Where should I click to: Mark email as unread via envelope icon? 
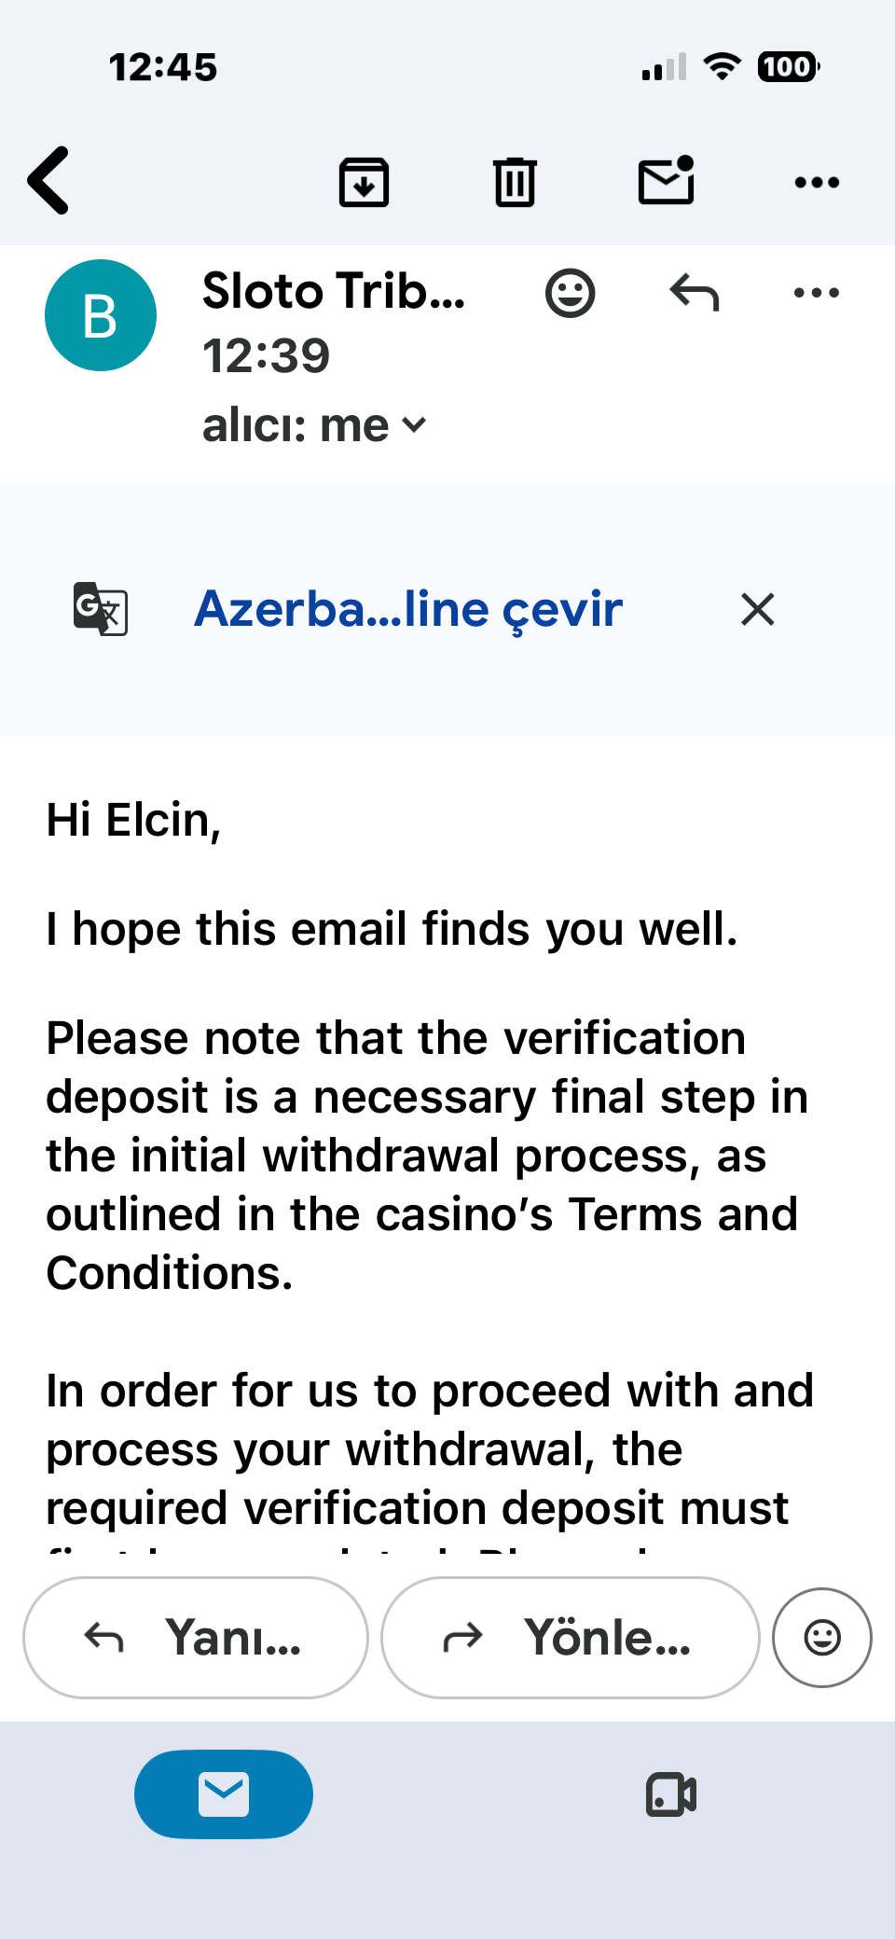tap(667, 180)
